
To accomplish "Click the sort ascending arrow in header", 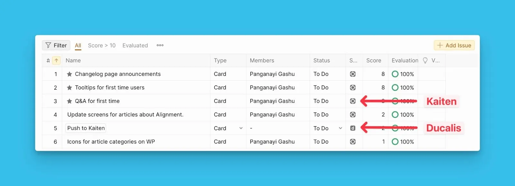I will click(x=56, y=60).
